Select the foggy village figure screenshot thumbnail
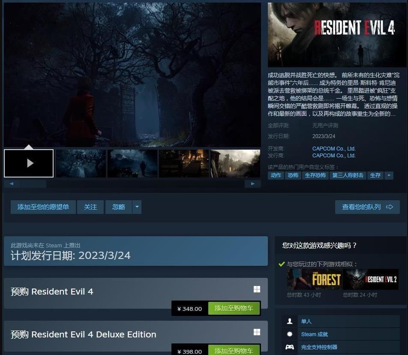 132,163
